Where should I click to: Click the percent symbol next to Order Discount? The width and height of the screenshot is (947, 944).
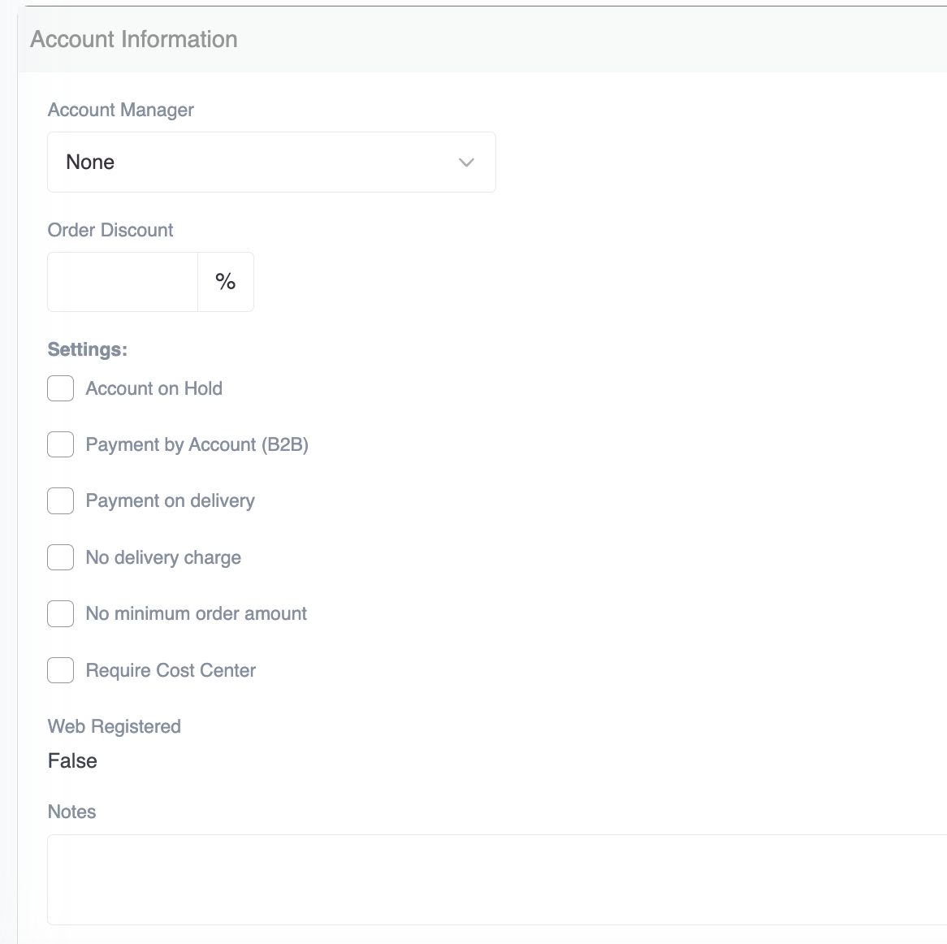(x=226, y=281)
